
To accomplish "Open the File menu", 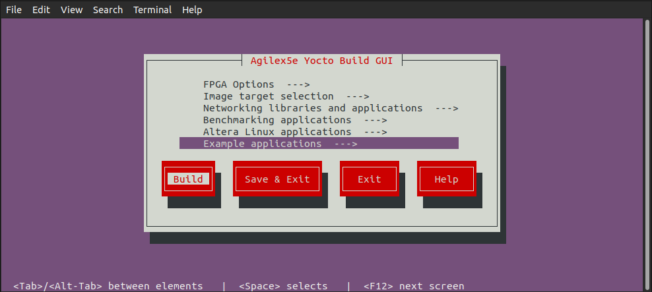I will (14, 9).
